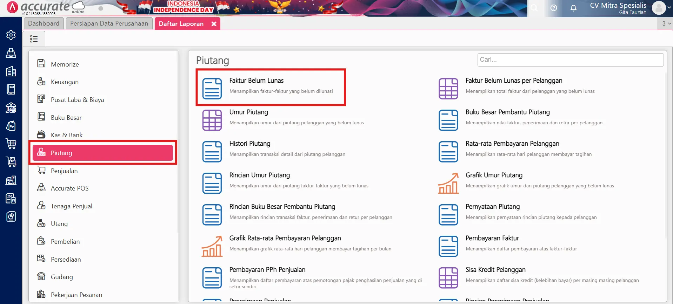Open Faktur Belum Lunas per Pelanggan table icon
This screenshot has height=304, width=673.
(x=448, y=89)
